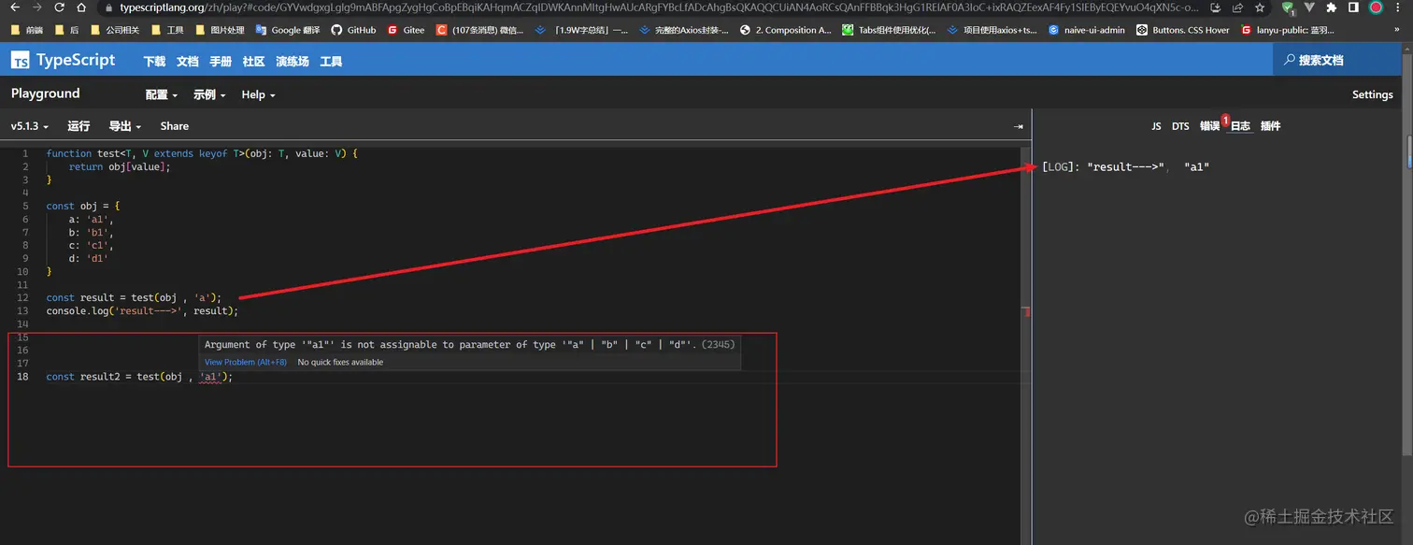This screenshot has height=545, width=1413.
Task: Click the TypeScript logo
Action: point(63,60)
